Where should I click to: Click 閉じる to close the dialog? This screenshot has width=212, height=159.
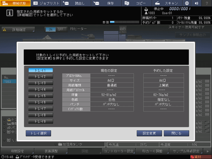[176, 133]
